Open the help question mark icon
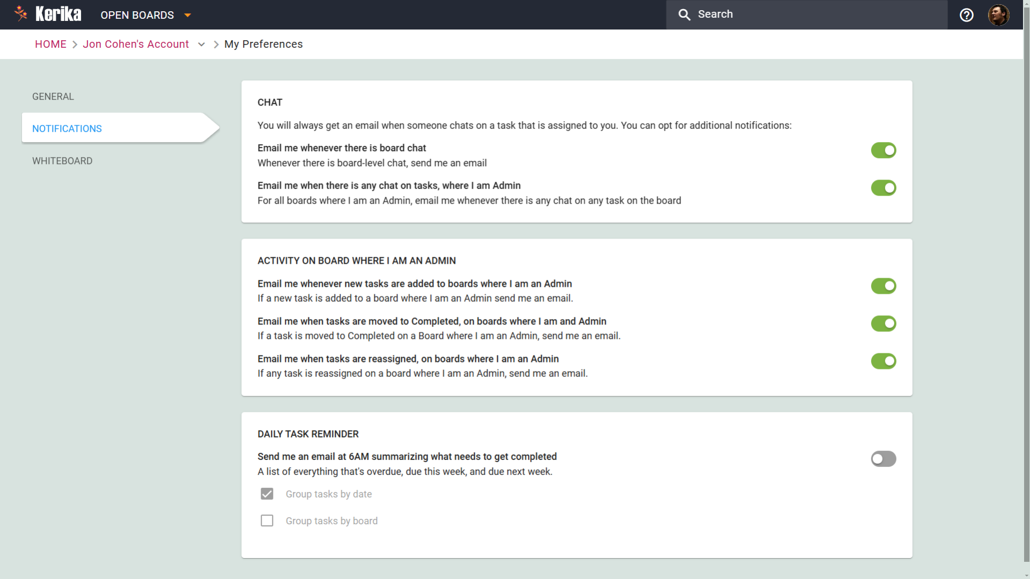This screenshot has height=579, width=1030. click(x=967, y=15)
